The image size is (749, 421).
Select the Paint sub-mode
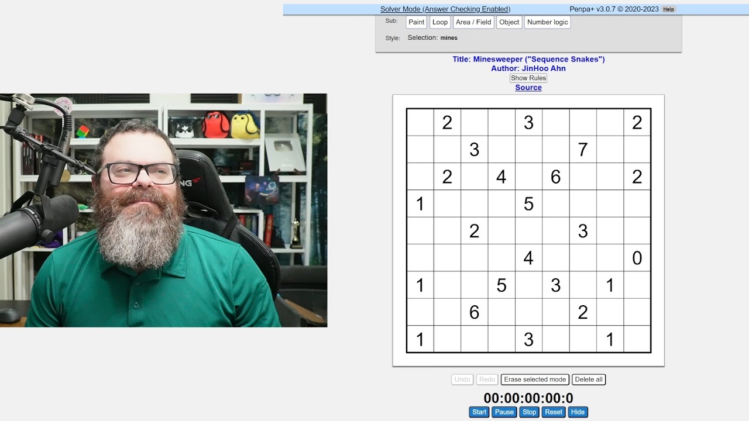pos(416,22)
